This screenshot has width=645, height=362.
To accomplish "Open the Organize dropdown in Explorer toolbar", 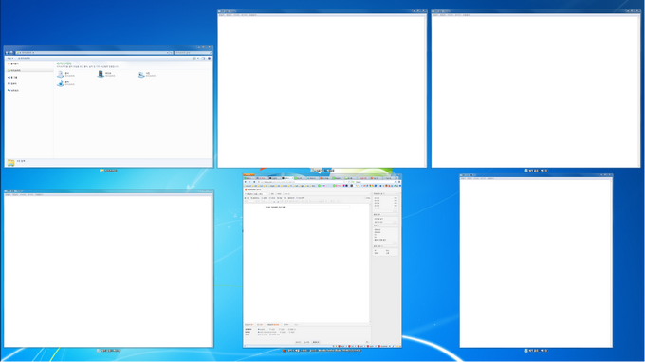I will point(9,59).
